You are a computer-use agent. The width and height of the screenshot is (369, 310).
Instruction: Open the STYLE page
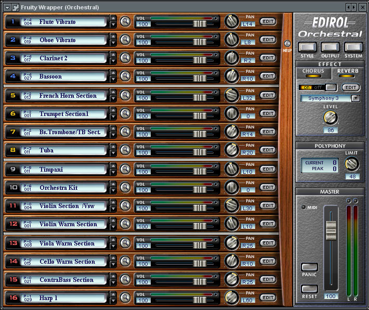pyautogui.click(x=307, y=47)
